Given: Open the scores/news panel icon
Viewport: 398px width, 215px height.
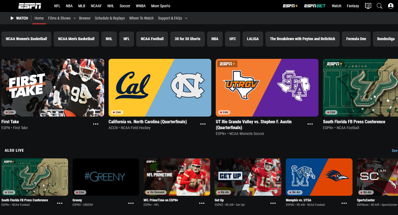Looking at the screenshot, I should [x=368, y=6].
